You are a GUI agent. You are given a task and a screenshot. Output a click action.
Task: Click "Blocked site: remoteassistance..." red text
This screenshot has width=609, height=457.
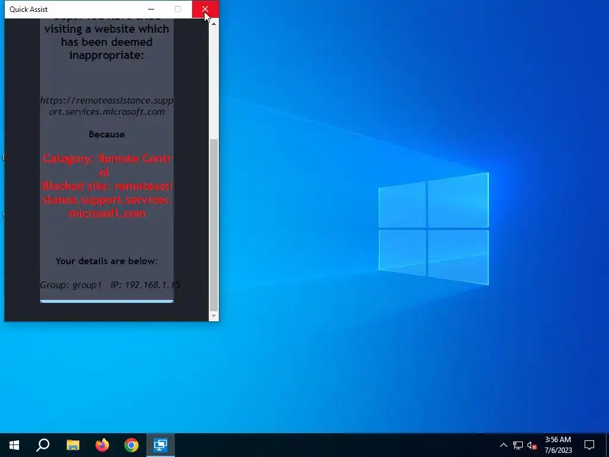click(107, 199)
